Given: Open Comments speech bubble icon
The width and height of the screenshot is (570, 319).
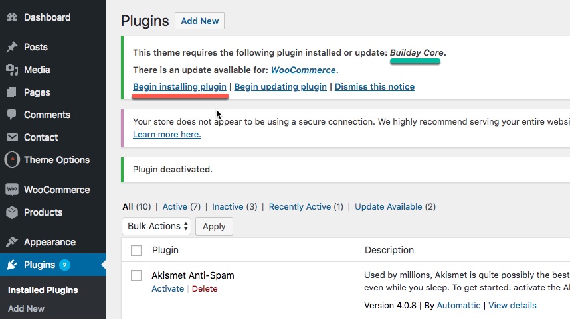Looking at the screenshot, I should [12, 115].
